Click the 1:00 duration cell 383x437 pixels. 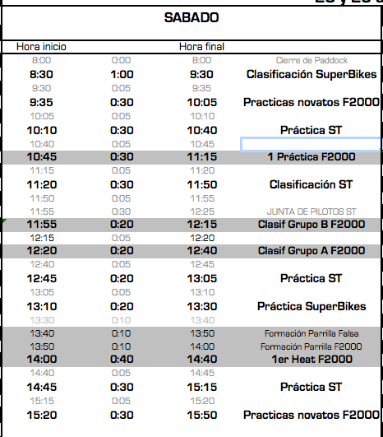[x=122, y=74]
